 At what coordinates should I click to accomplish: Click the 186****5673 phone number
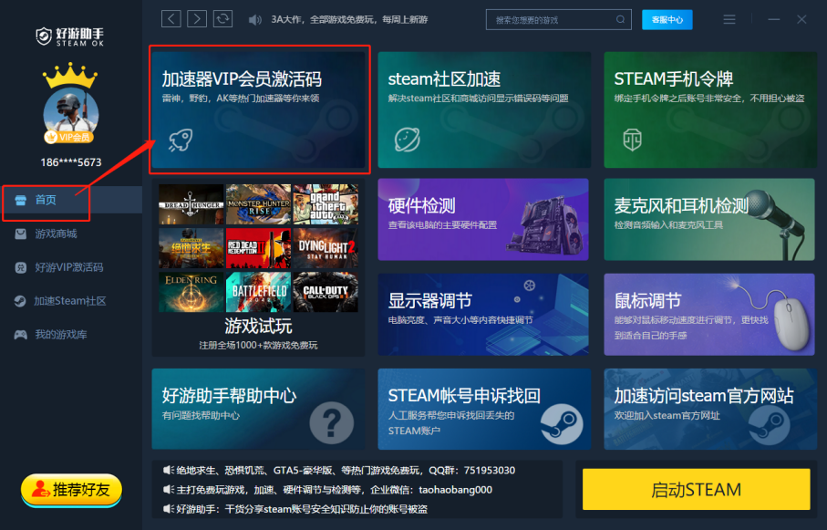tap(71, 162)
